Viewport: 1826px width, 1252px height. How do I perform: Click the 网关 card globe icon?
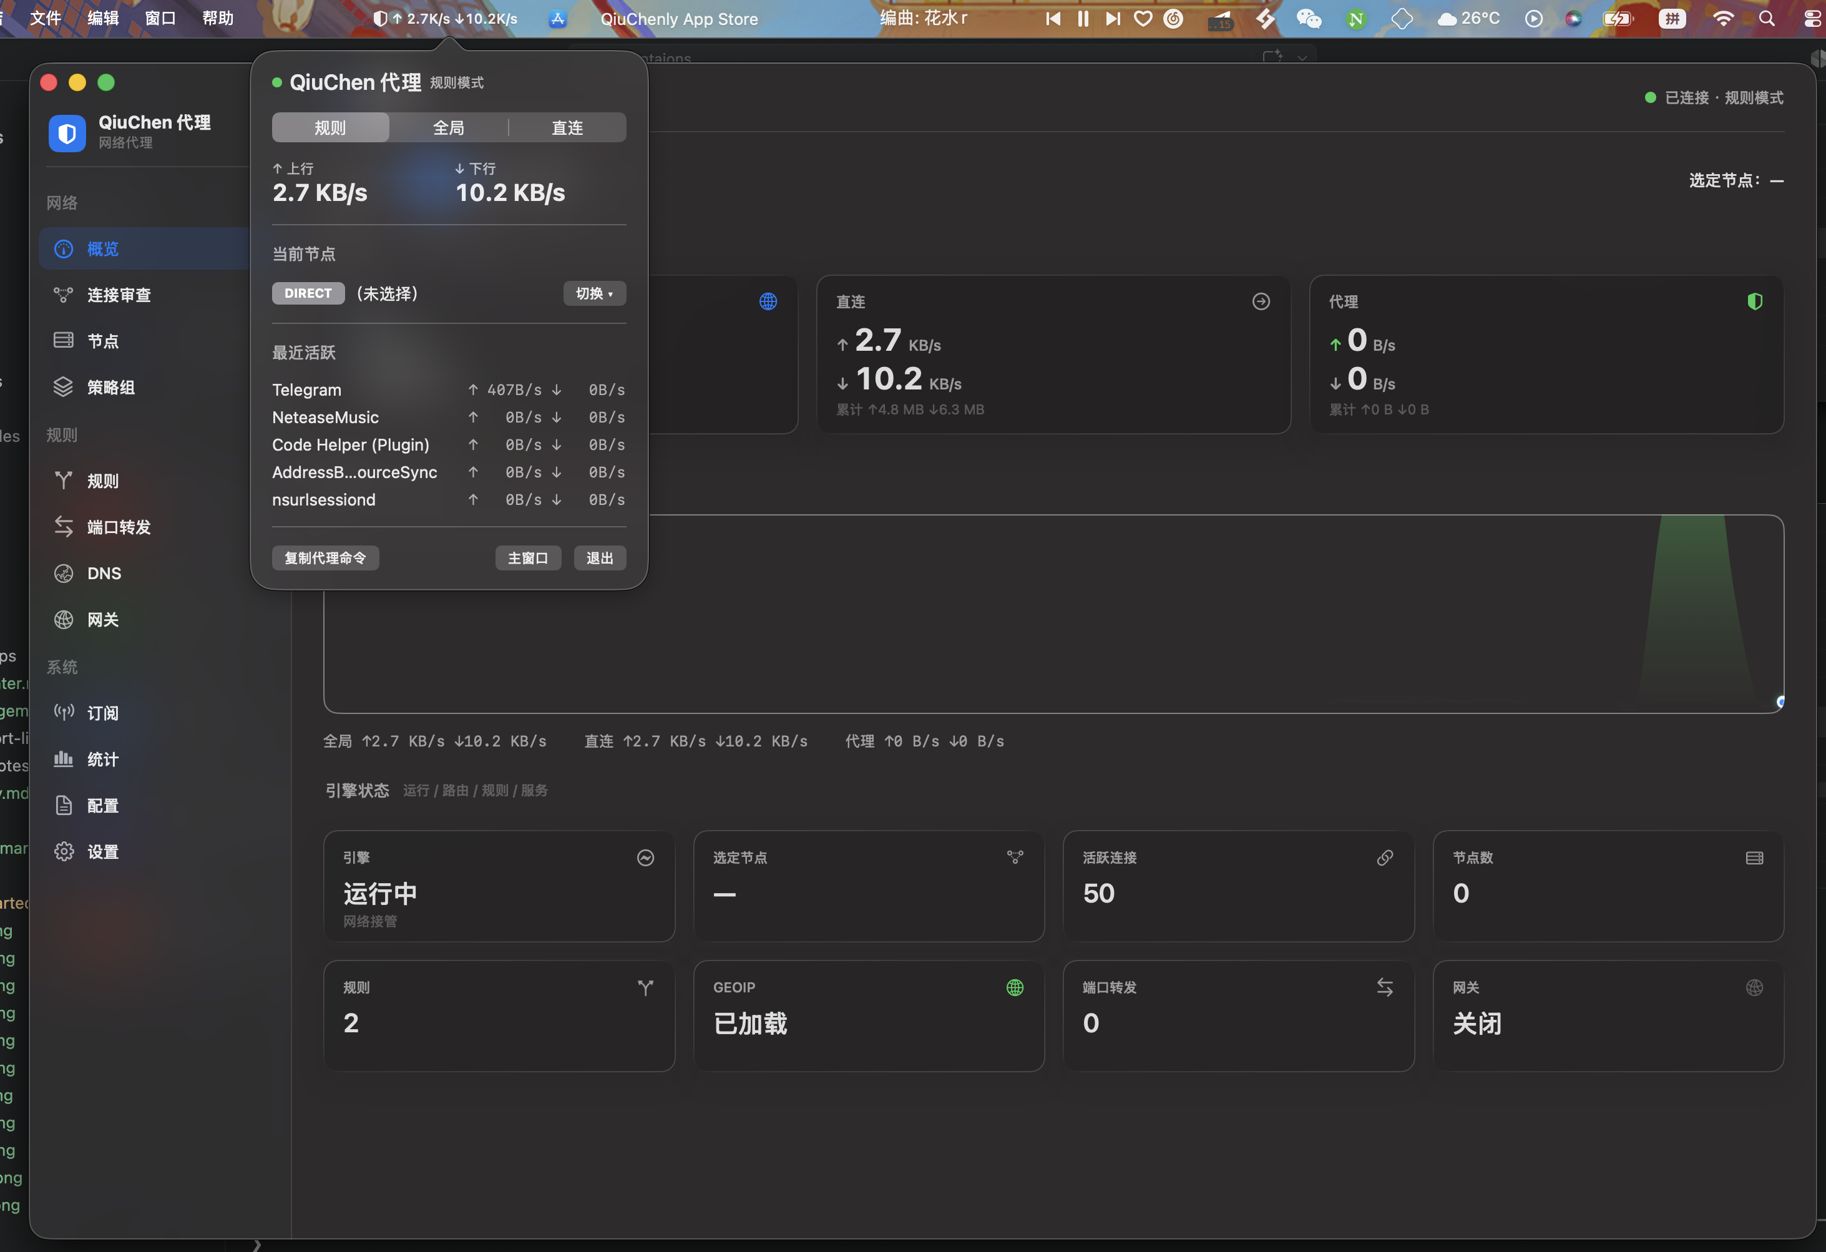pos(1754,988)
